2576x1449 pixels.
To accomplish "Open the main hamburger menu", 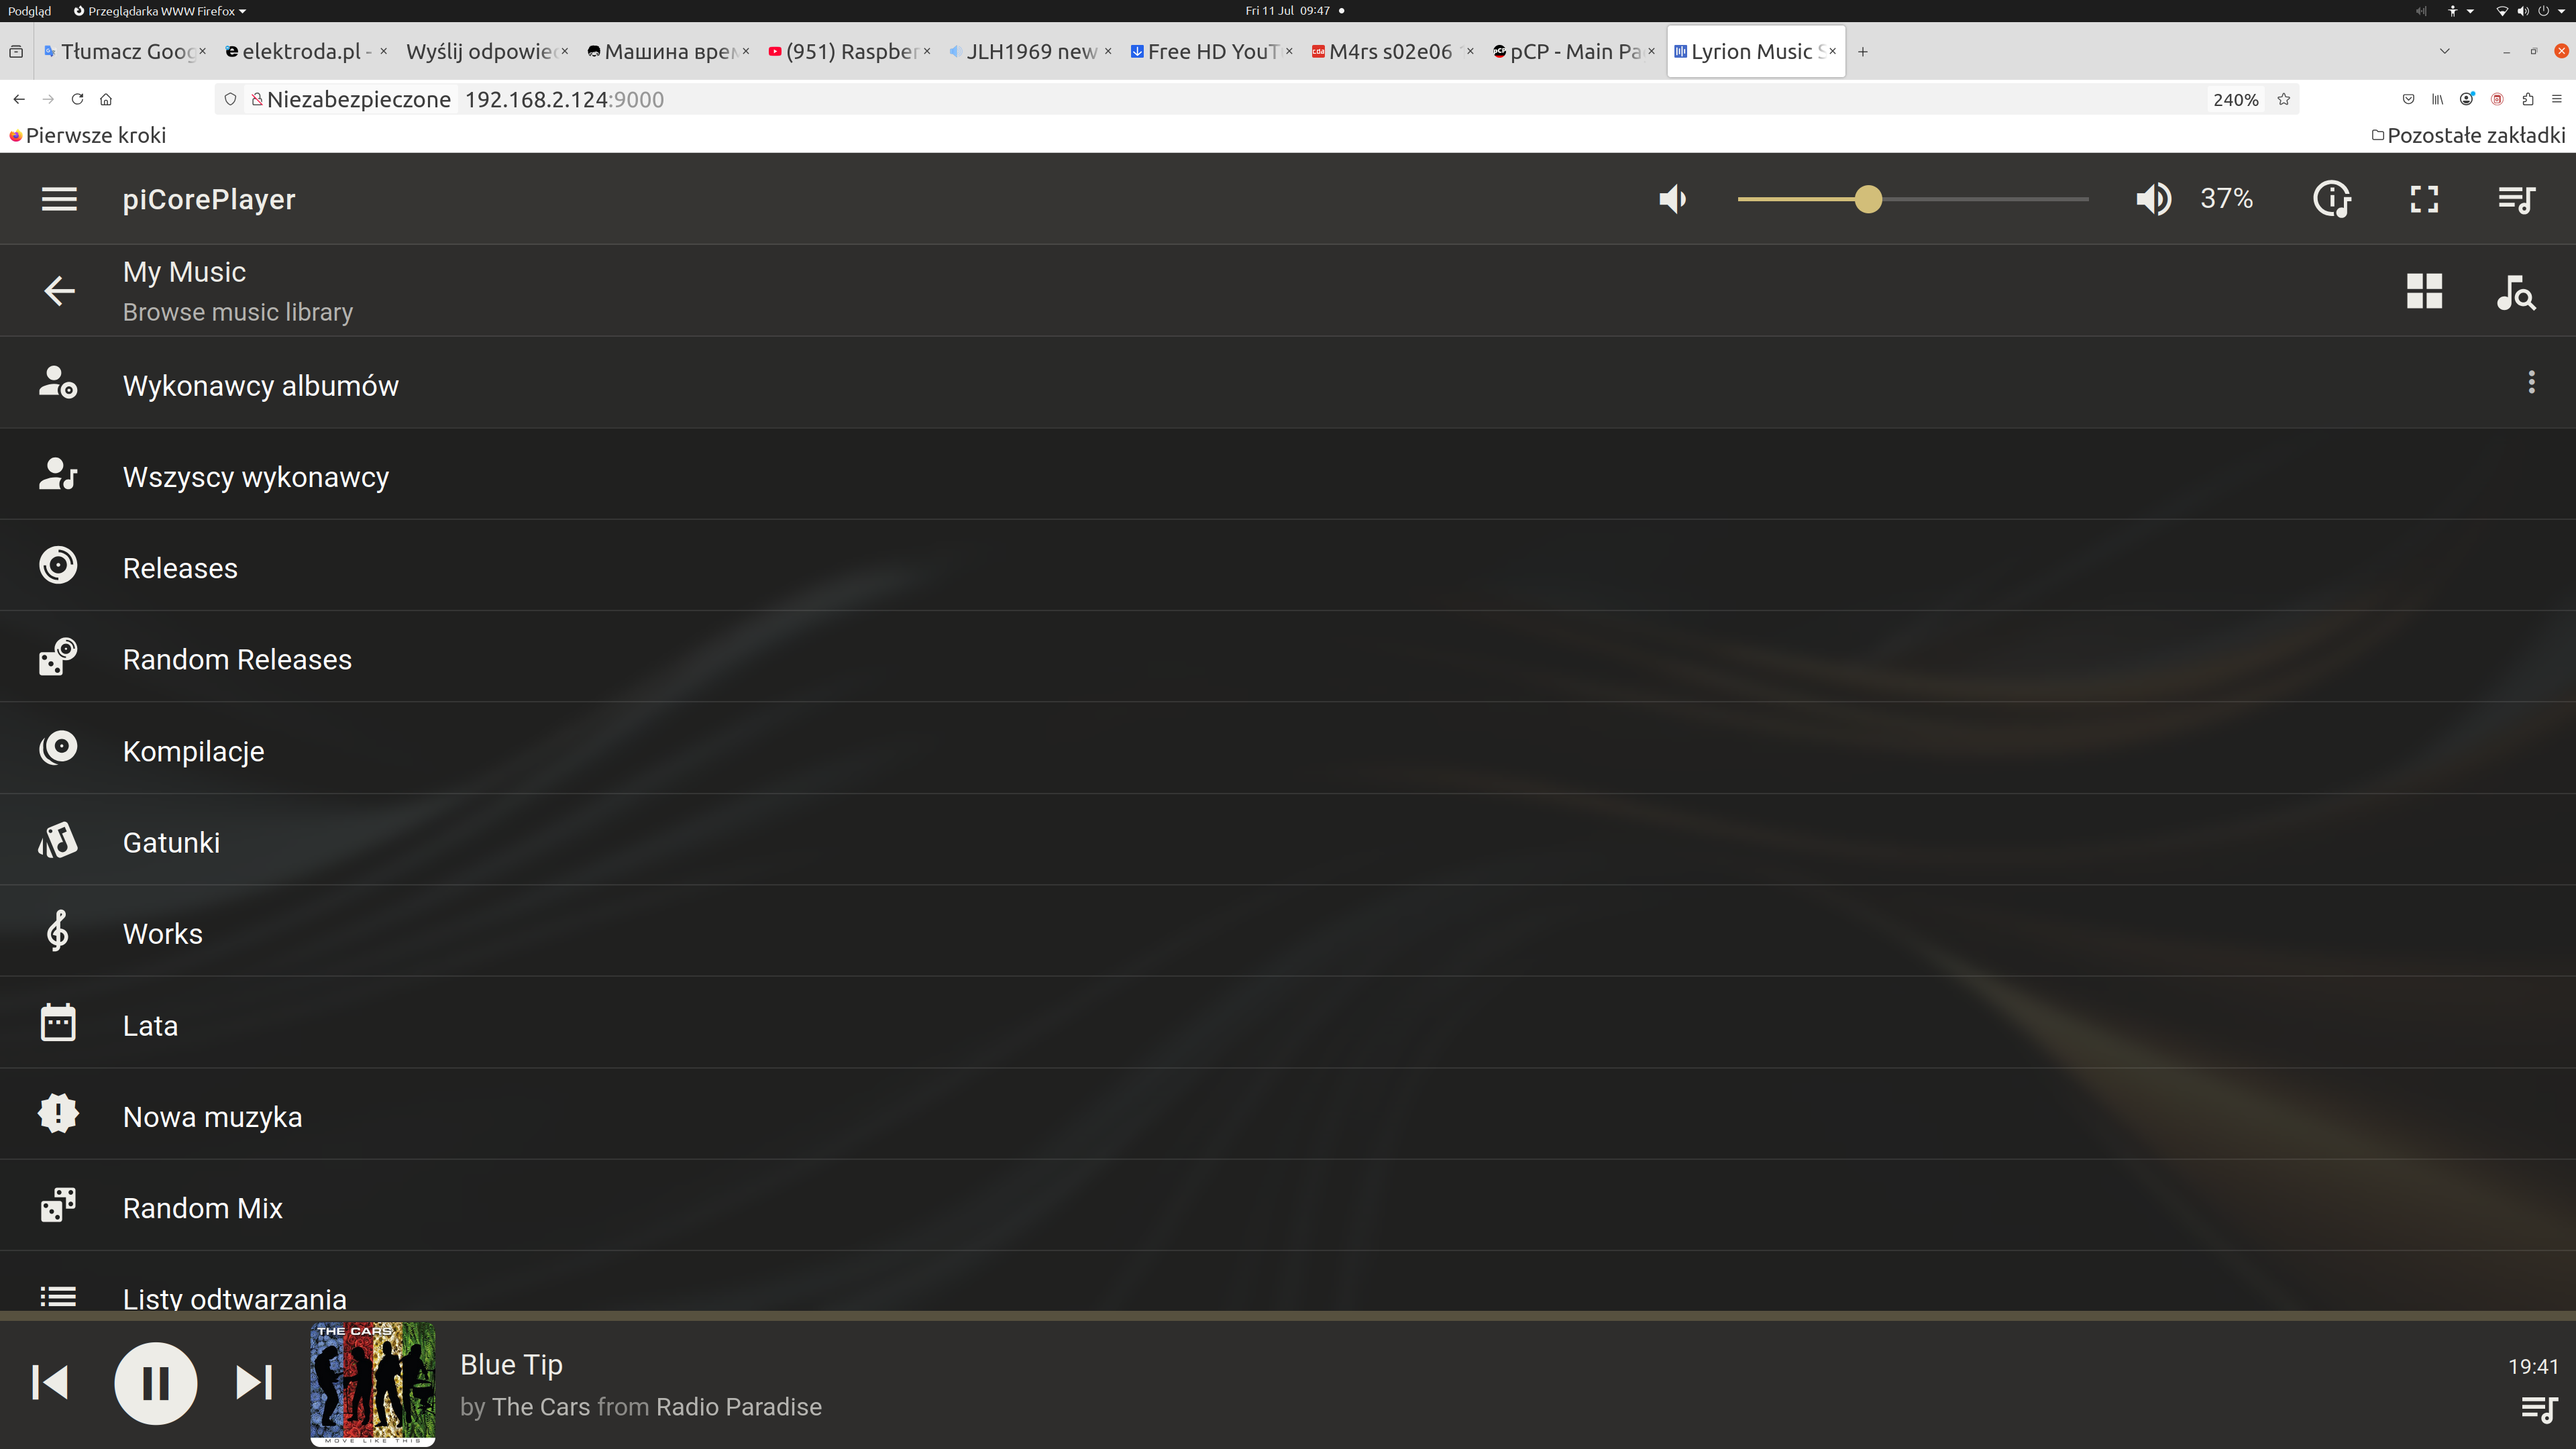I will tap(59, 199).
